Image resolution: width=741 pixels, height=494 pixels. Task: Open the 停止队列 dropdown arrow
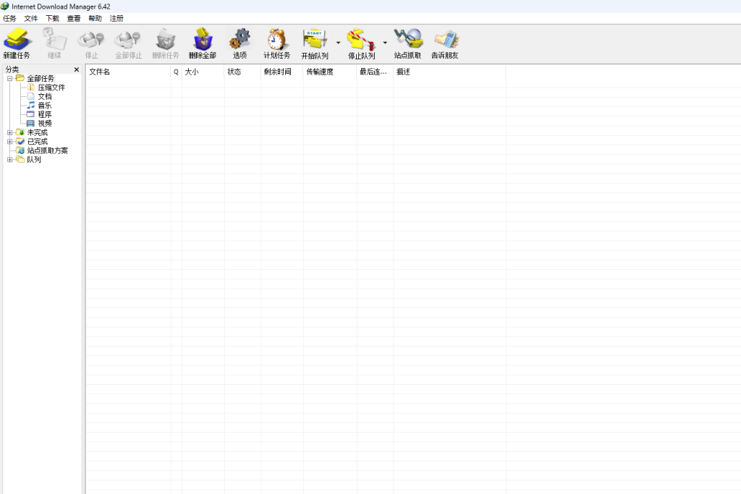point(384,43)
